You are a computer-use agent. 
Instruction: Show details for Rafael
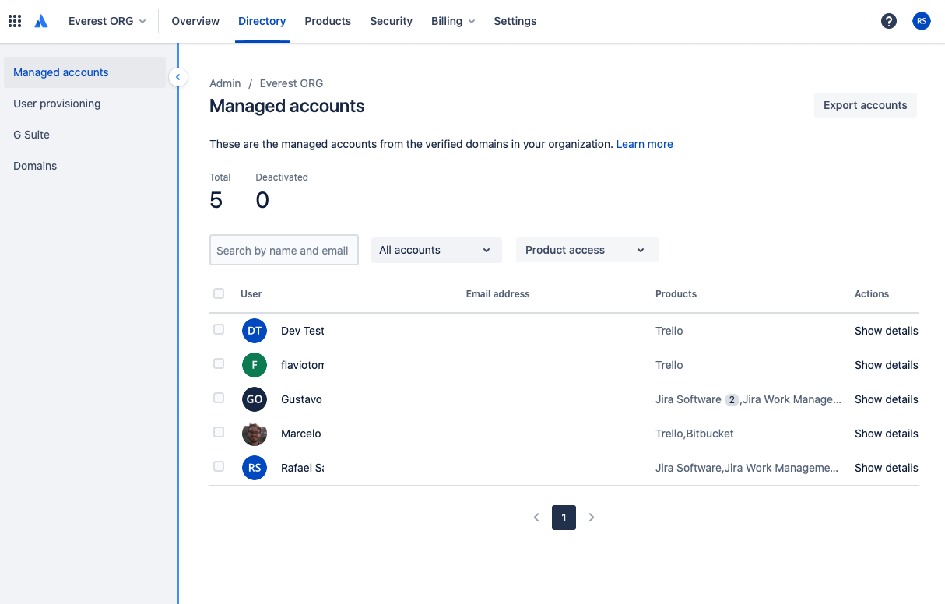[887, 468]
